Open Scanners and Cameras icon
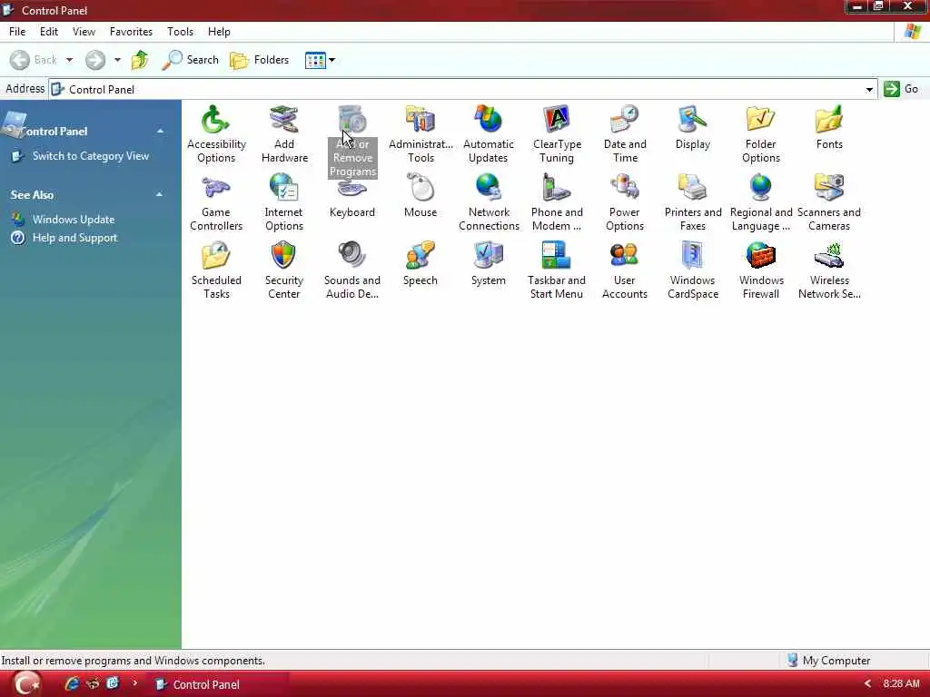This screenshot has width=930, height=697. coord(828,202)
